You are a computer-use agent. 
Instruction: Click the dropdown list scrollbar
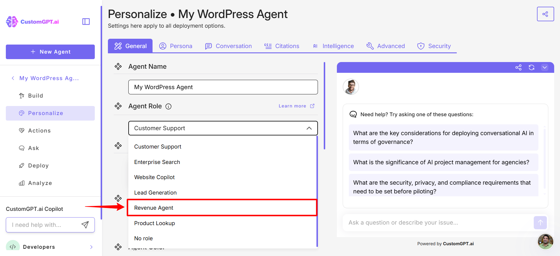point(317,191)
